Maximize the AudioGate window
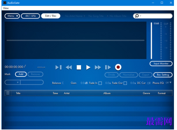The height and width of the screenshot is (130, 177). (162, 3)
